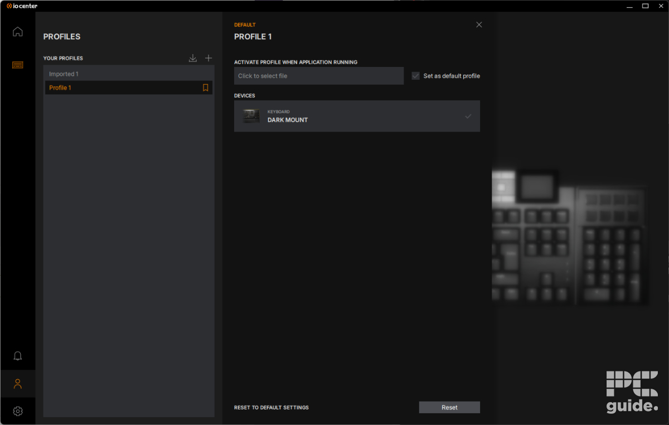Click the bookmark icon on Profile 1
669x425 pixels.
[205, 88]
